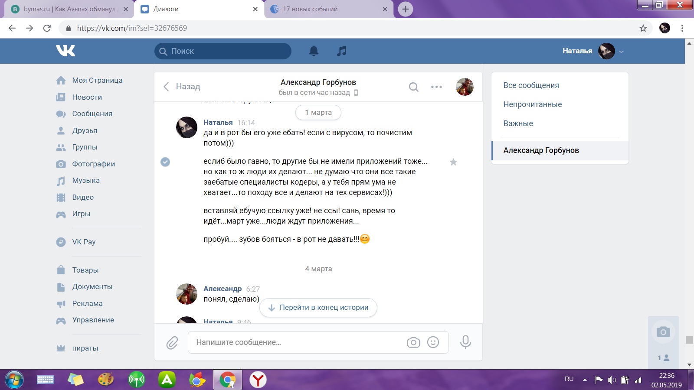Click the notifications bell icon
The height and width of the screenshot is (390, 694).
pyautogui.click(x=314, y=51)
